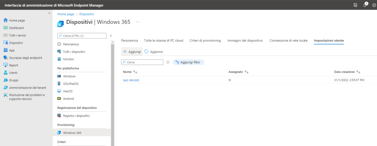Open Tutti i servizi list
Viewport: 377px width, 146px height.
click(x=14, y=35)
